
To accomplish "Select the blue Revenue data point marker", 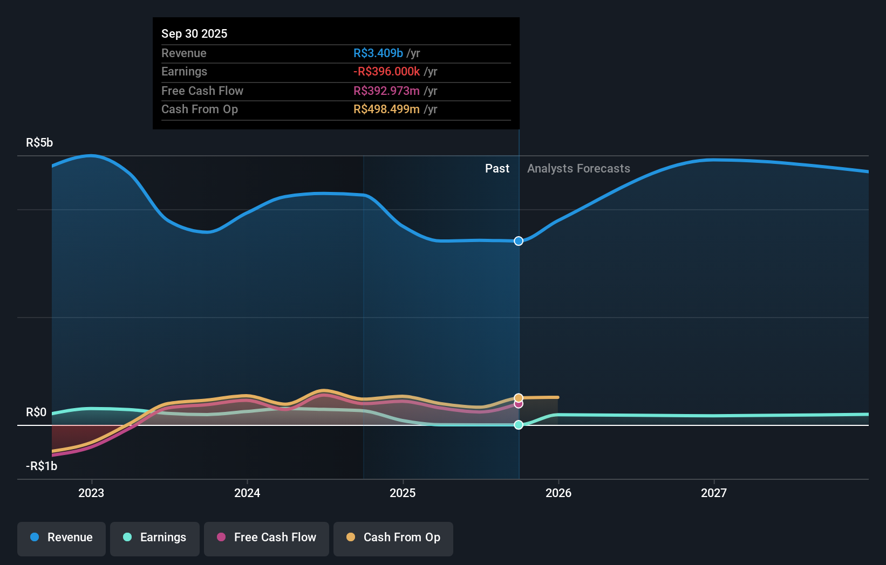I will (x=519, y=241).
